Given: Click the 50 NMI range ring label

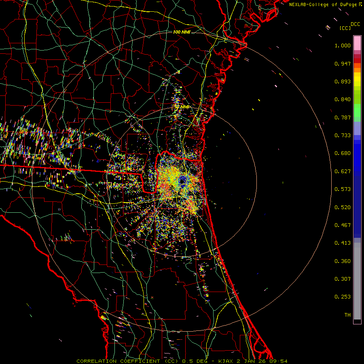Looking at the screenshot, I should pos(182,107).
